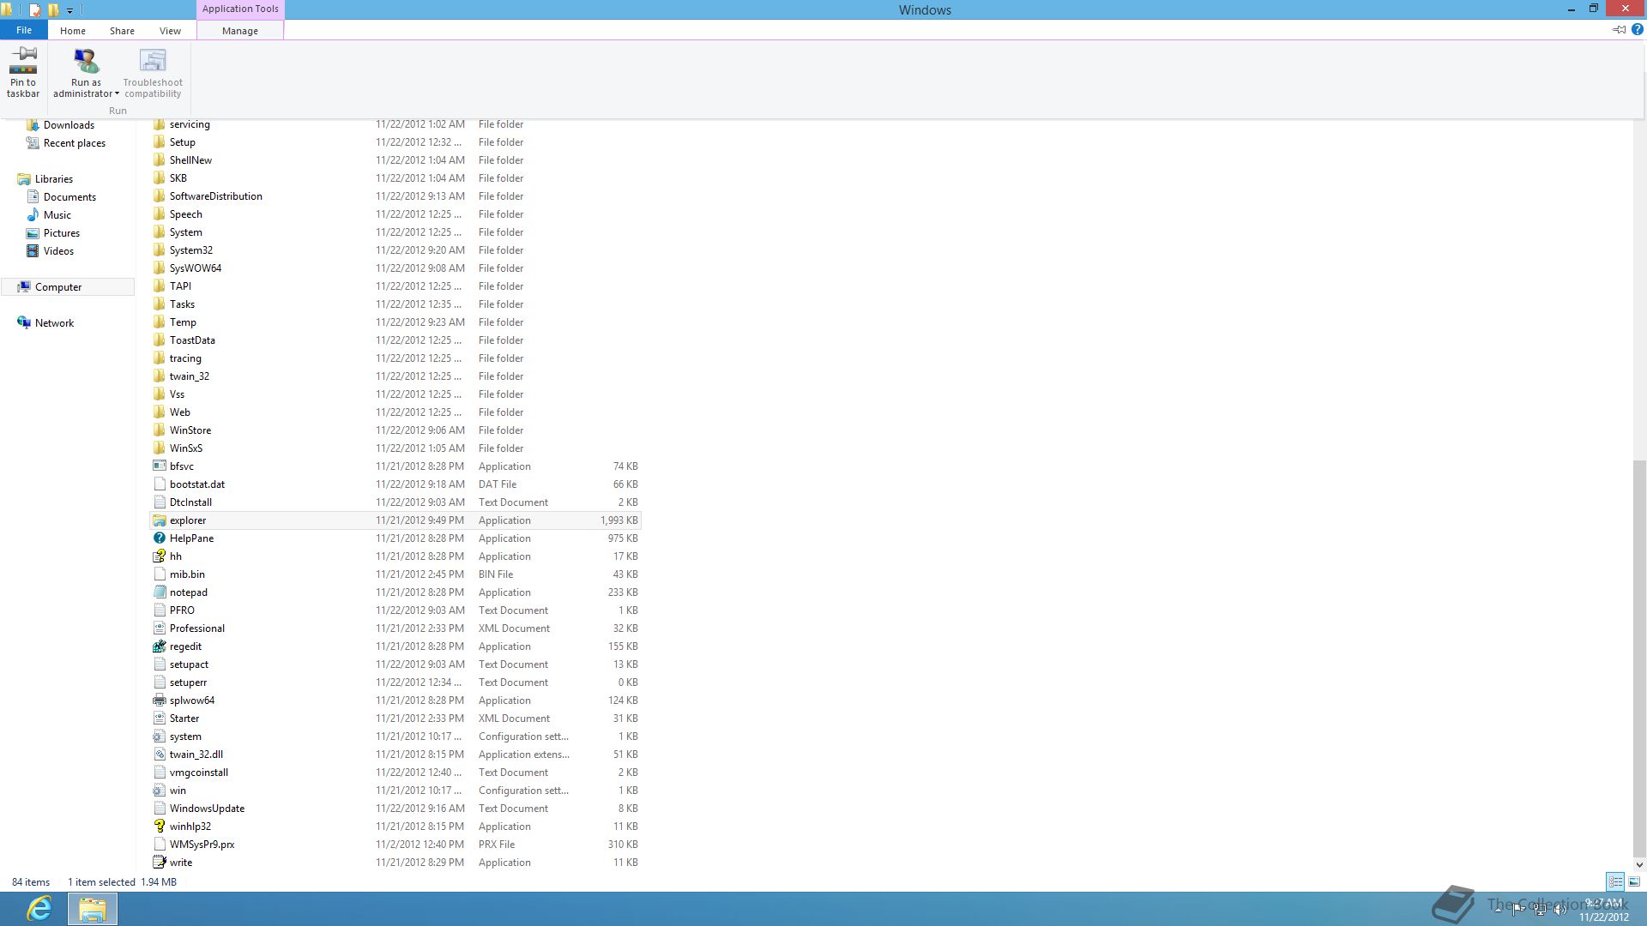Click the write application icon

(x=159, y=863)
